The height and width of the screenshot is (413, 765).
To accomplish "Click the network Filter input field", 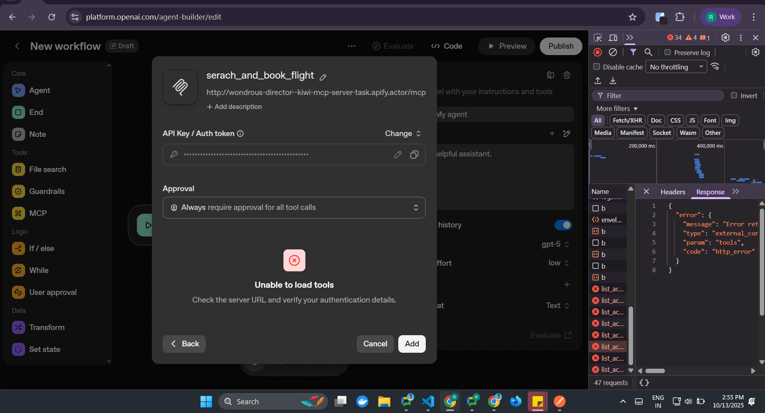I will coord(658,96).
